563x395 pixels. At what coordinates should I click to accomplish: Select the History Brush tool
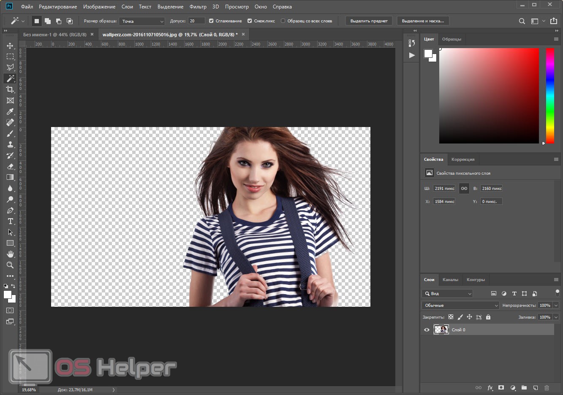(10, 155)
